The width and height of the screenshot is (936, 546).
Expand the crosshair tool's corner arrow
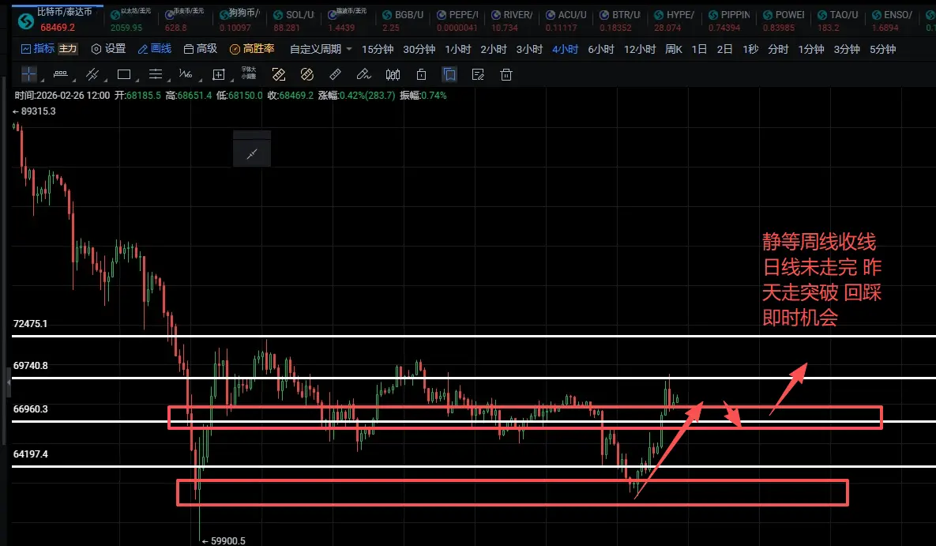click(x=43, y=81)
